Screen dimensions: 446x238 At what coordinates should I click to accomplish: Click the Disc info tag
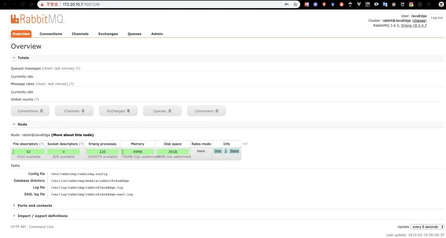tap(218, 151)
